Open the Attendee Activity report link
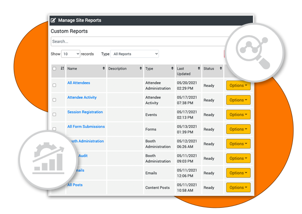 [x=82, y=98]
